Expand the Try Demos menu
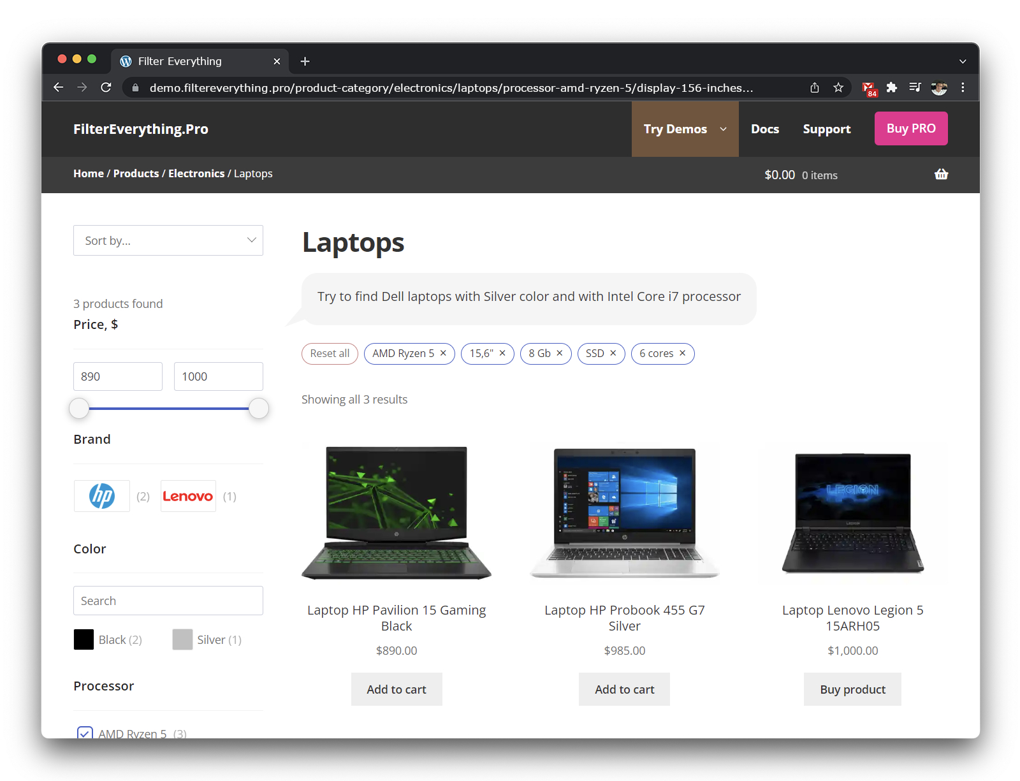Image resolution: width=1020 pixels, height=781 pixels. pos(685,129)
